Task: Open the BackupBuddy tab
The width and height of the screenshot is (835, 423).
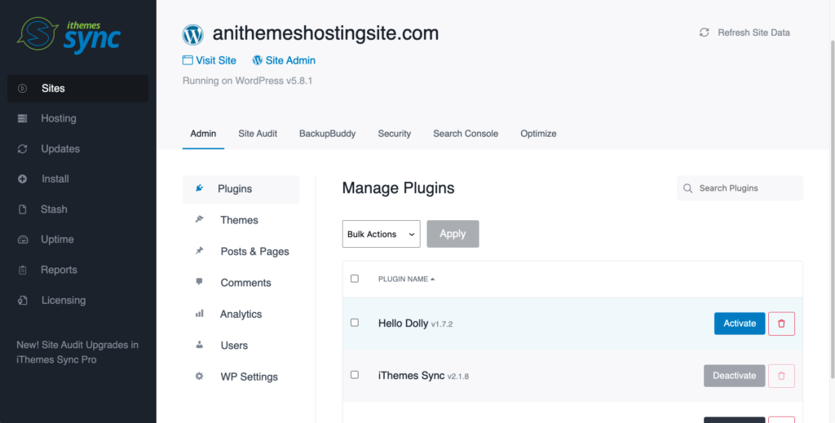Action: 327,134
